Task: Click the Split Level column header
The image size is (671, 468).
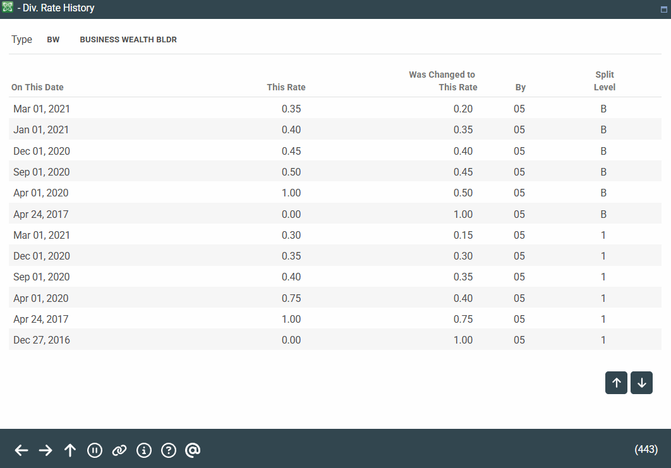Action: tap(604, 81)
